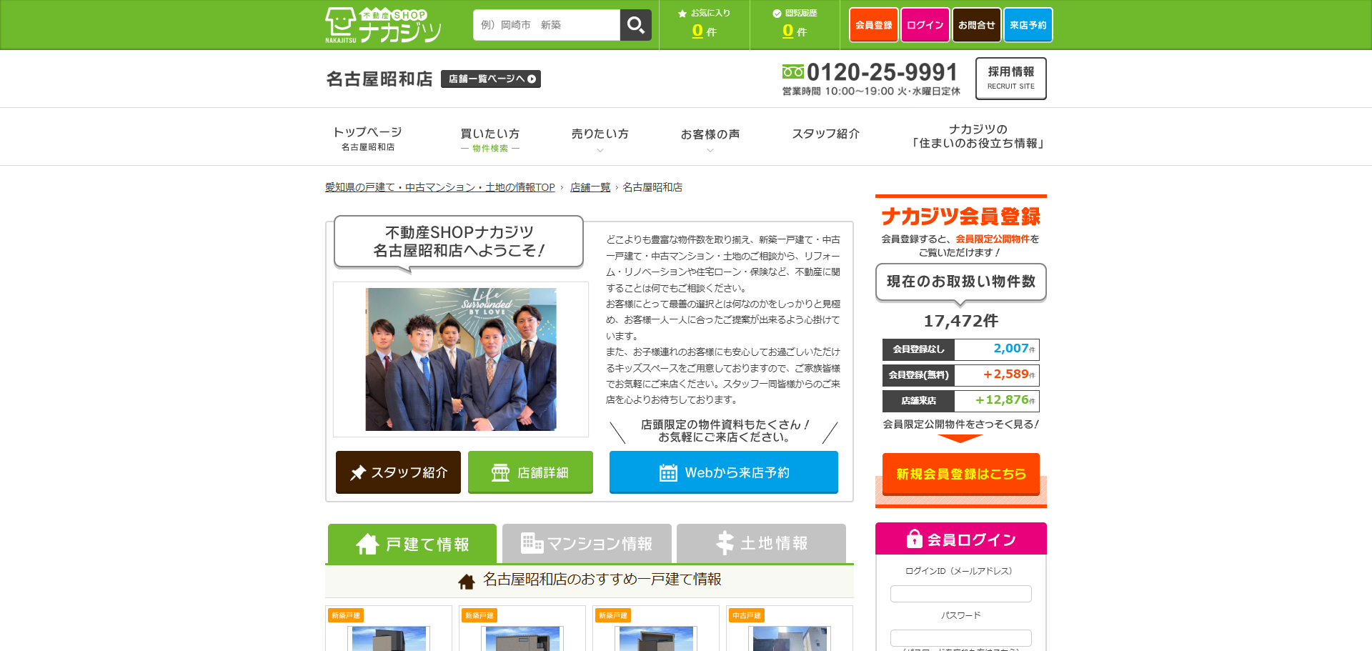Expand the お客様の声 dropdown menu

(710, 139)
